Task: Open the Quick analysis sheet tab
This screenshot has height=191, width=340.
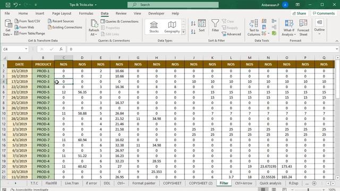Action: click(270, 183)
